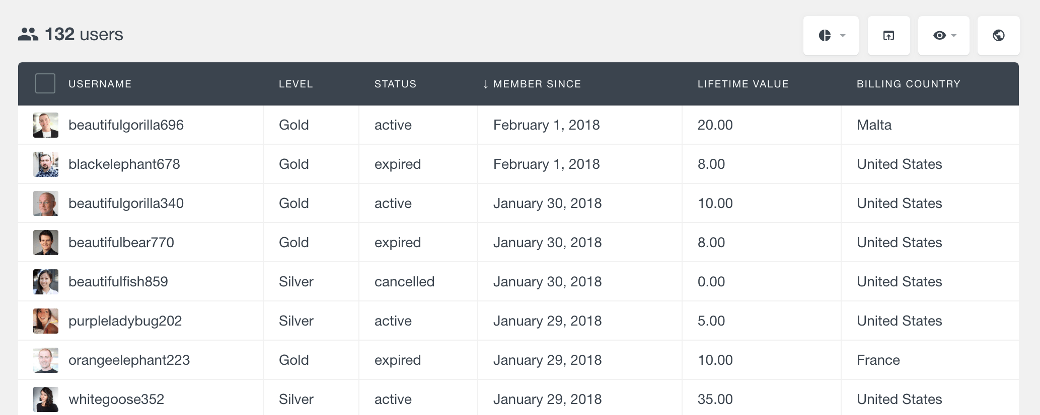Screen dimensions: 1040x415
Task: Open user whitegoose352
Action: pyautogui.click(x=116, y=399)
